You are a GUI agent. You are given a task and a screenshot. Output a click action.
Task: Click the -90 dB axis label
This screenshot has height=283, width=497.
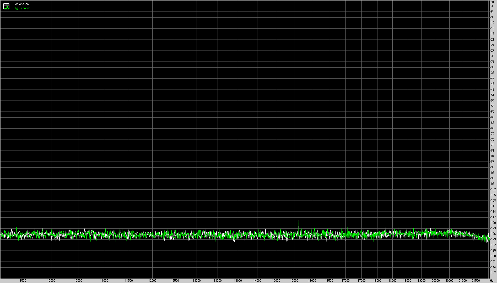coord(492,167)
